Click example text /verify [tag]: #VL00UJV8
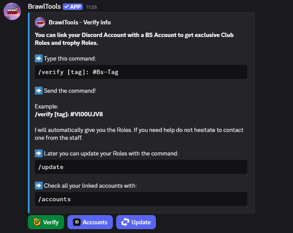This screenshot has height=233, width=293. point(69,114)
